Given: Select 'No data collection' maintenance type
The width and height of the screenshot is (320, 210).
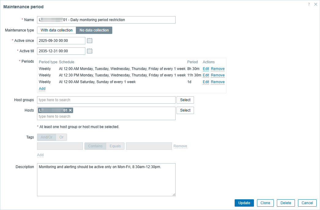Looking at the screenshot, I should (x=94, y=30).
